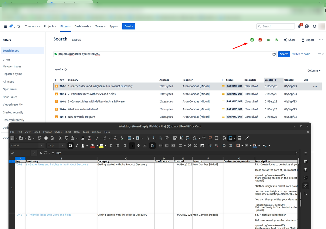Click syntax help icon in JQL field
326x229 pixels.
274,54
